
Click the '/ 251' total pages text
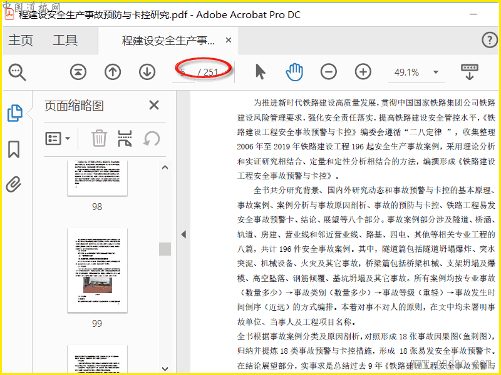coord(208,72)
